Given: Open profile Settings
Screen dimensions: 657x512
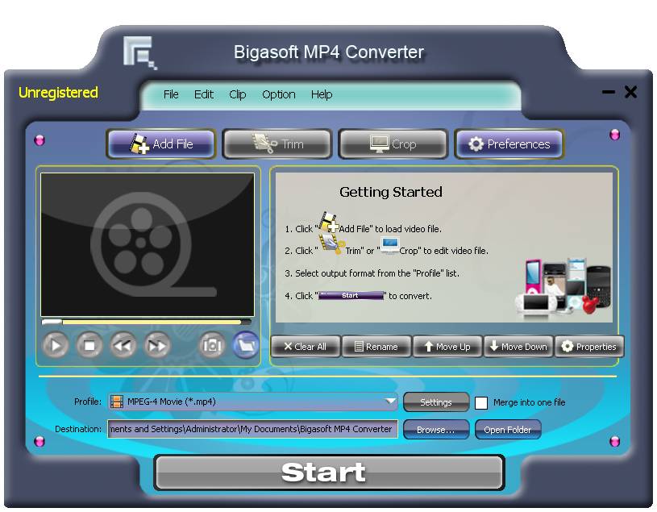Looking at the screenshot, I should tap(436, 402).
